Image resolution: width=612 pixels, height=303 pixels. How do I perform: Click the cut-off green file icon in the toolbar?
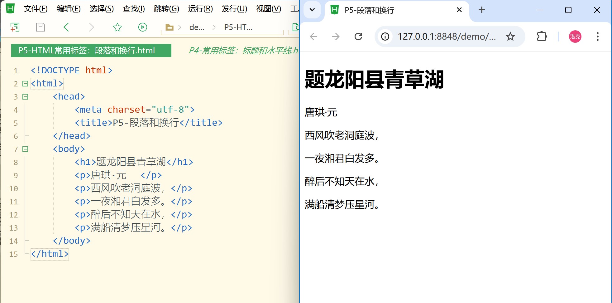[296, 27]
